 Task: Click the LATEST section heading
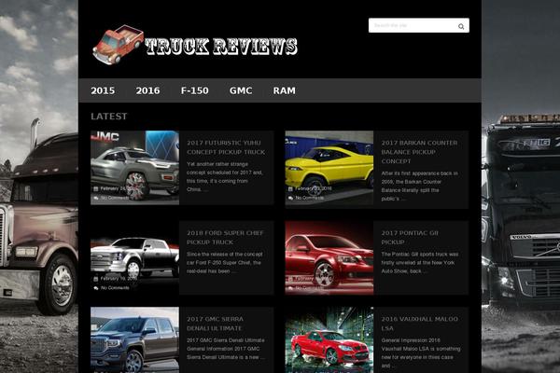click(x=109, y=117)
